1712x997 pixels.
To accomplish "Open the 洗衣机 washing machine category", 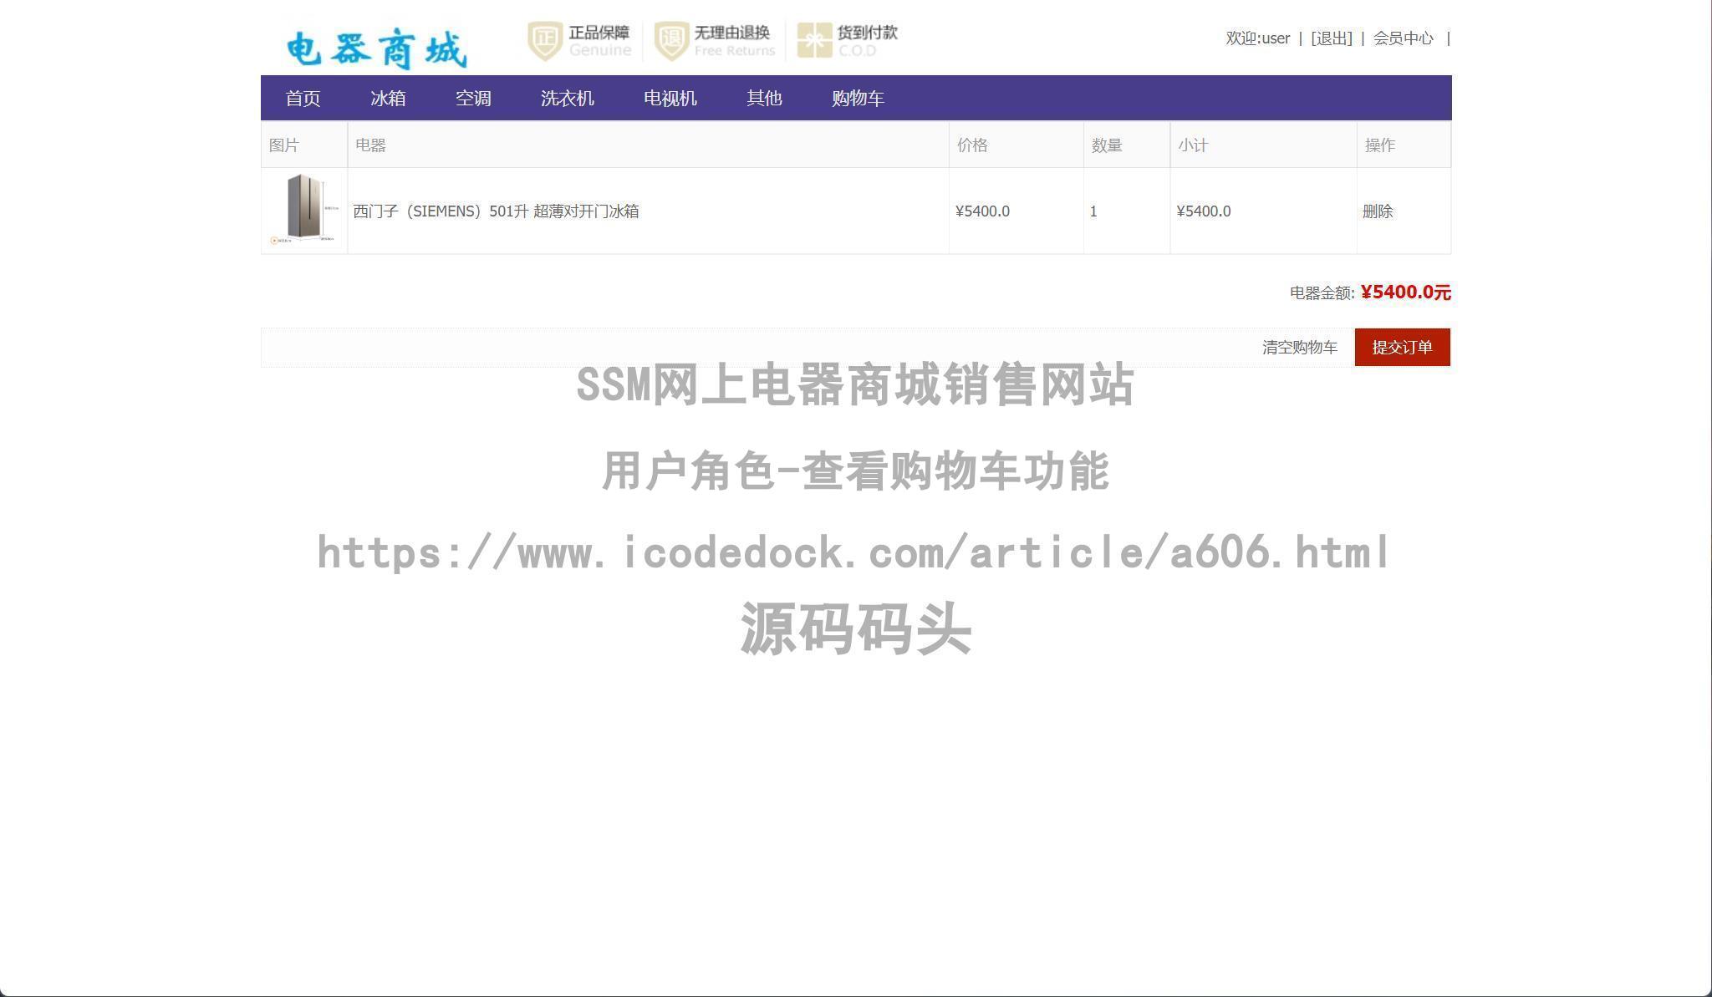I will point(568,98).
